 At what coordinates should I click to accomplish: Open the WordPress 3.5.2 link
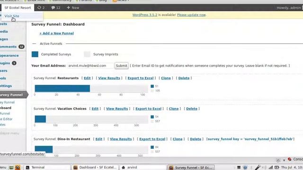click(x=145, y=15)
